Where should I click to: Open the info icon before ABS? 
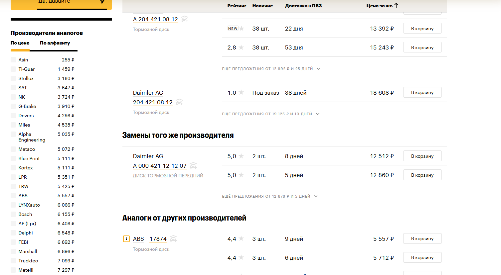click(x=126, y=239)
